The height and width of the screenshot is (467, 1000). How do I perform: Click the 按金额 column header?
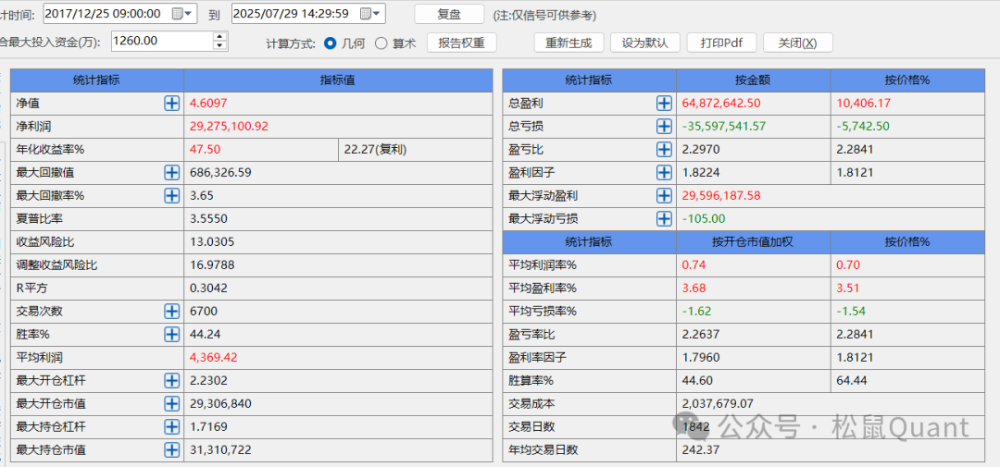click(753, 80)
